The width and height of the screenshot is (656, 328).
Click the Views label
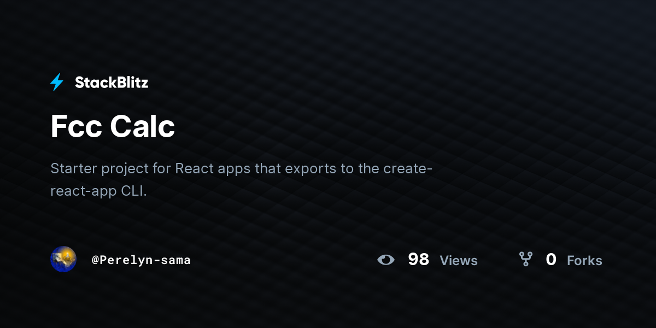point(459,261)
